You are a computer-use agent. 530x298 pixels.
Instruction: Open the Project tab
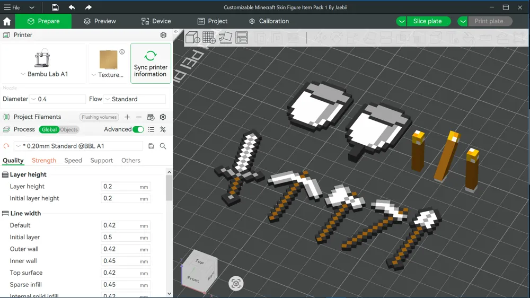pos(213,21)
